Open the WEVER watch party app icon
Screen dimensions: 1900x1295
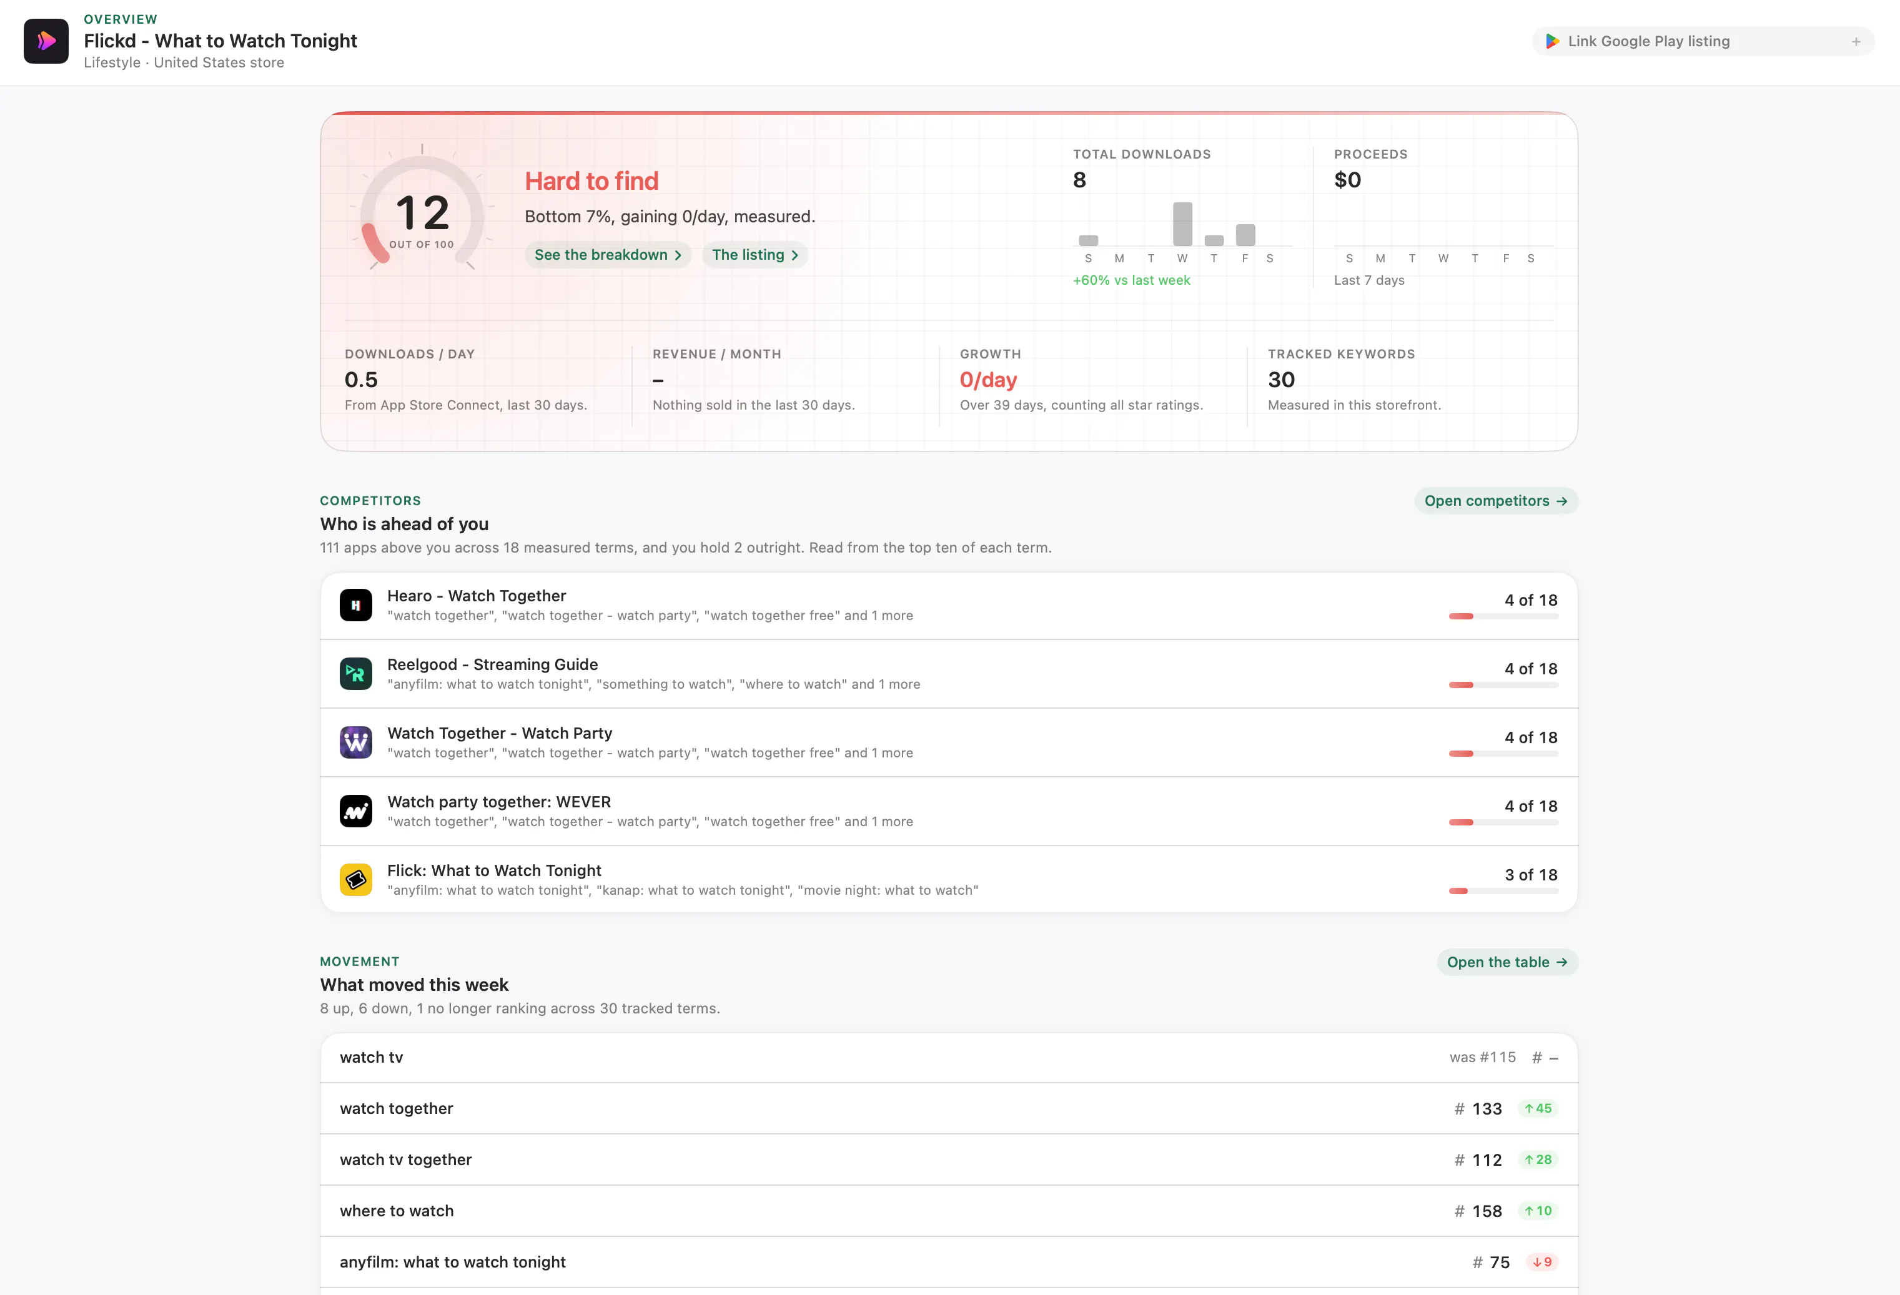pos(355,811)
